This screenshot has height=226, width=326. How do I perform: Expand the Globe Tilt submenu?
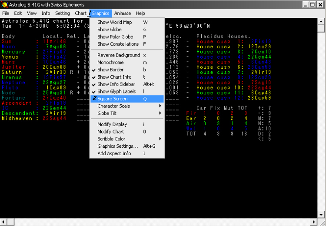click(x=127, y=113)
